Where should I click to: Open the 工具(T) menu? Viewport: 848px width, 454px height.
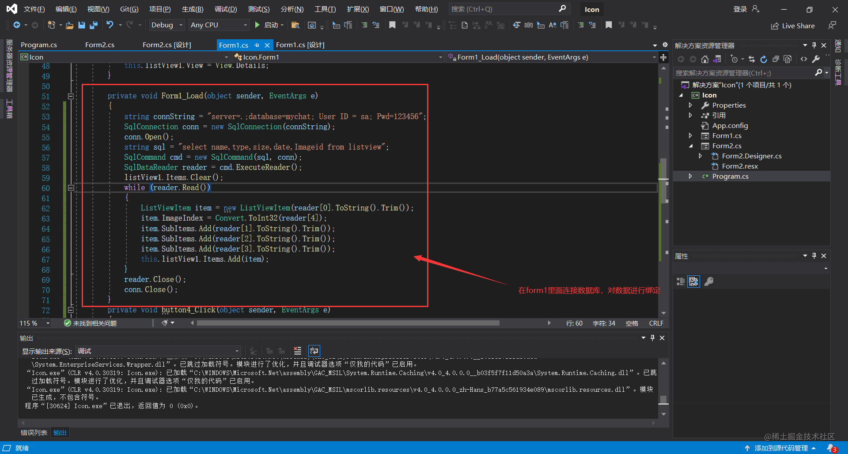coord(325,9)
